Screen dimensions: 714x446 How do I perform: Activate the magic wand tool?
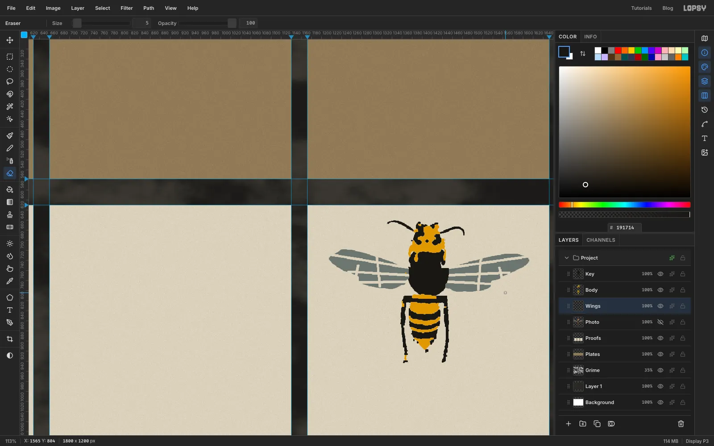(10, 107)
